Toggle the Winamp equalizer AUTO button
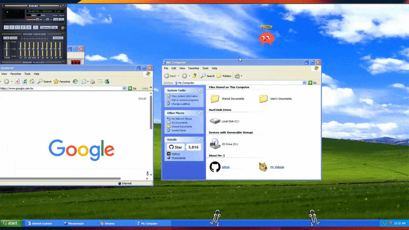409x230 pixels. tap(14, 38)
